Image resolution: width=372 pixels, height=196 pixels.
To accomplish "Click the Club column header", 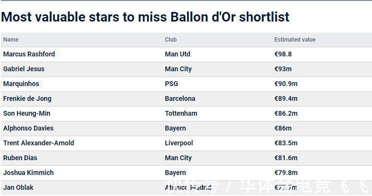I will [x=171, y=40].
